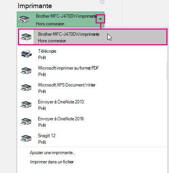Click the 'Imprimante' section heading
169x173 pixels.
[x=35, y=6]
